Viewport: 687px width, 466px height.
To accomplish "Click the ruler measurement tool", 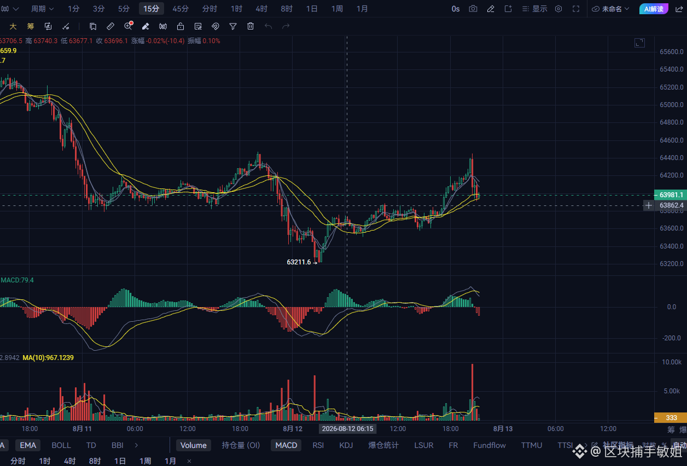I will pyautogui.click(x=110, y=26).
